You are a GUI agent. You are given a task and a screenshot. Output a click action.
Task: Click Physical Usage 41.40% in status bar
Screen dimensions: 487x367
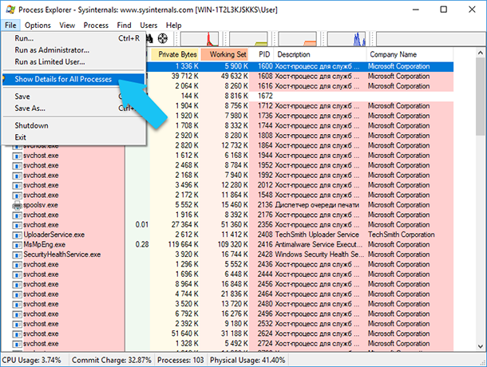pyautogui.click(x=247, y=360)
